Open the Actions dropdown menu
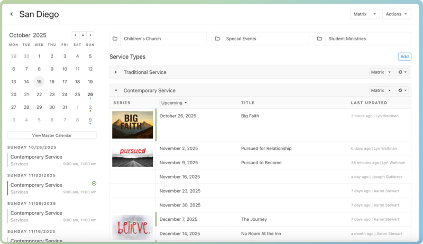 [397, 14]
